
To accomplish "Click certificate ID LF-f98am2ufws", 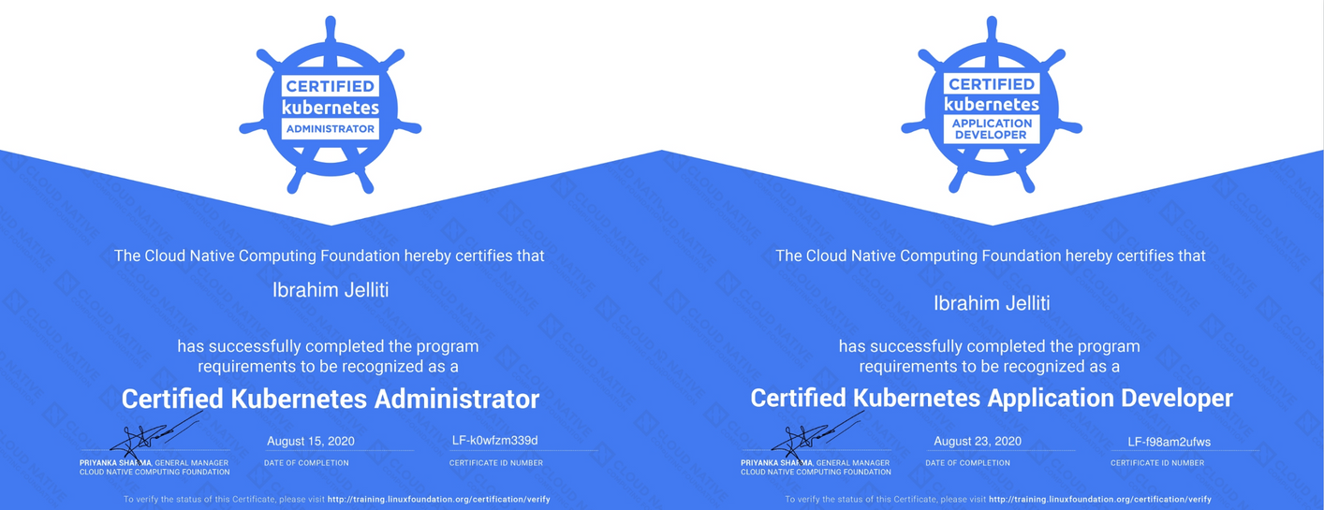I will [1169, 442].
